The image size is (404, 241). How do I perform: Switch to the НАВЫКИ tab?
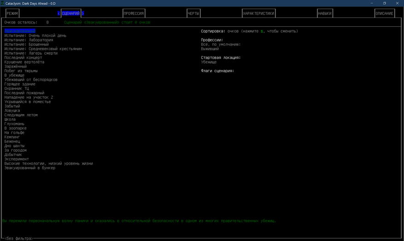click(325, 13)
